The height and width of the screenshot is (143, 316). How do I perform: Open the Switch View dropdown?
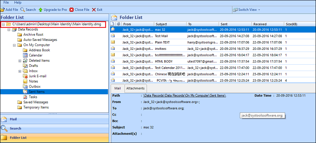click(246, 10)
